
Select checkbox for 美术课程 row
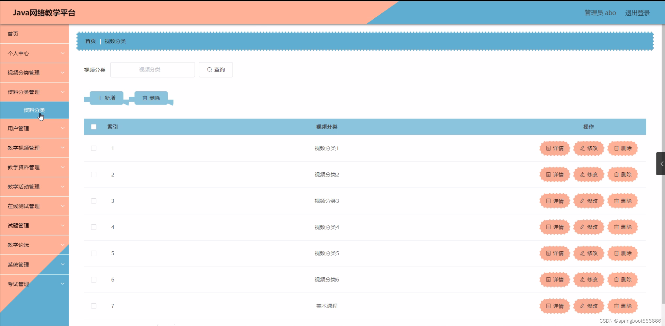(x=94, y=306)
